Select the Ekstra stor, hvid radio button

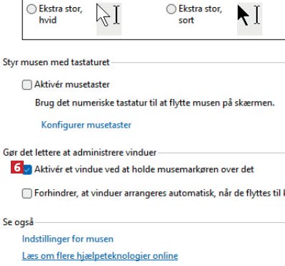[32, 9]
